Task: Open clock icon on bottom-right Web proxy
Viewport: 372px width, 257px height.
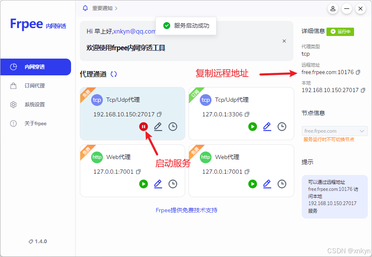Action: point(282,184)
